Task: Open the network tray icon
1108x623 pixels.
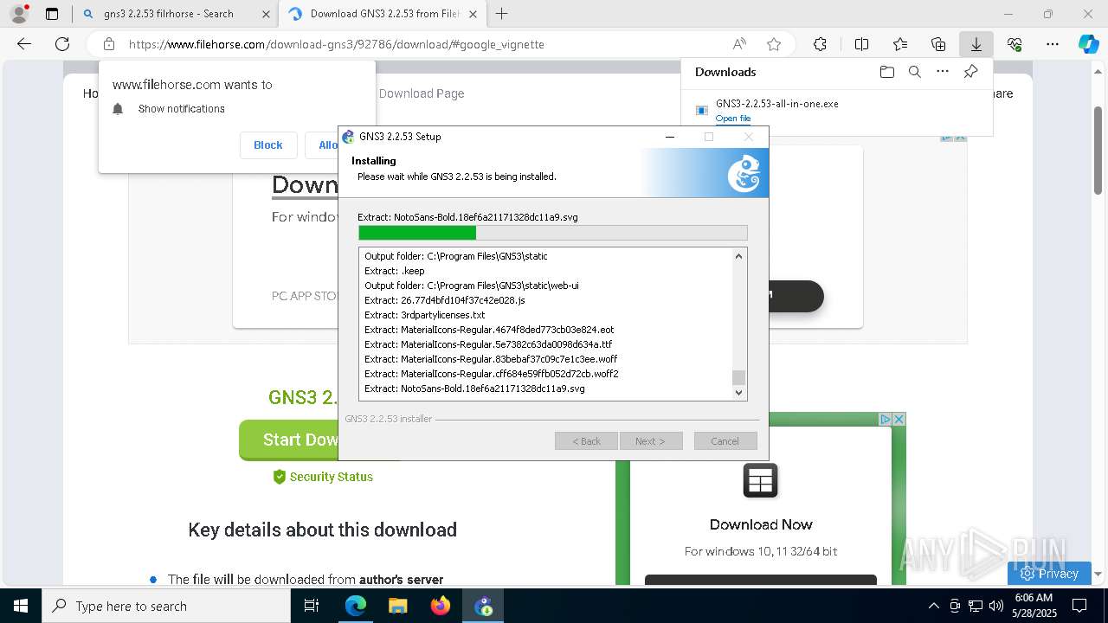Action: (976, 606)
